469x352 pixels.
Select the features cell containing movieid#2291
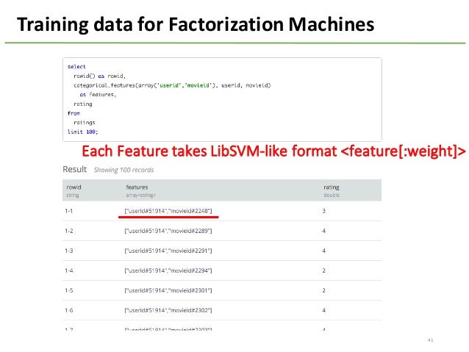point(168,251)
